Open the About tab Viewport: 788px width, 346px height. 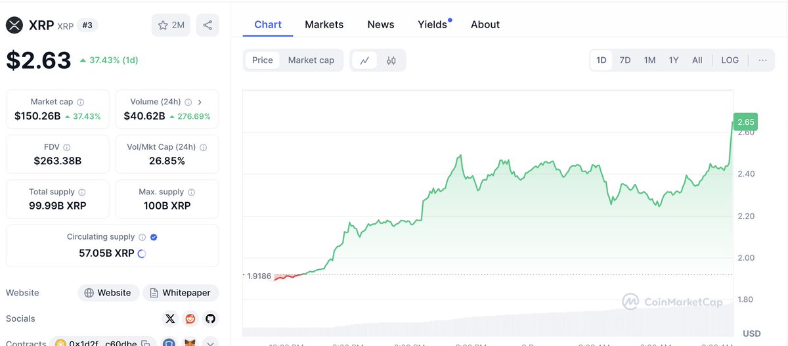pos(485,24)
